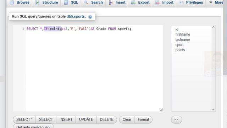The height and width of the screenshot is (128, 227).
Task: Click the column list scroll-down arrow
Action: pos(213,110)
